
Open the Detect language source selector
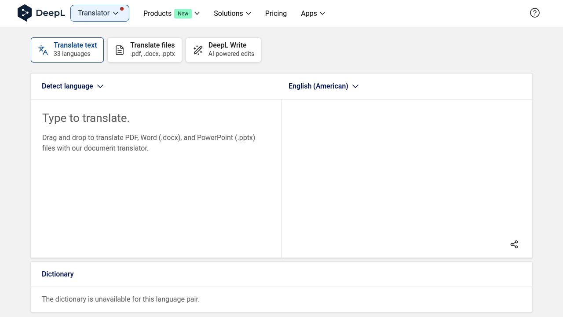(x=73, y=86)
